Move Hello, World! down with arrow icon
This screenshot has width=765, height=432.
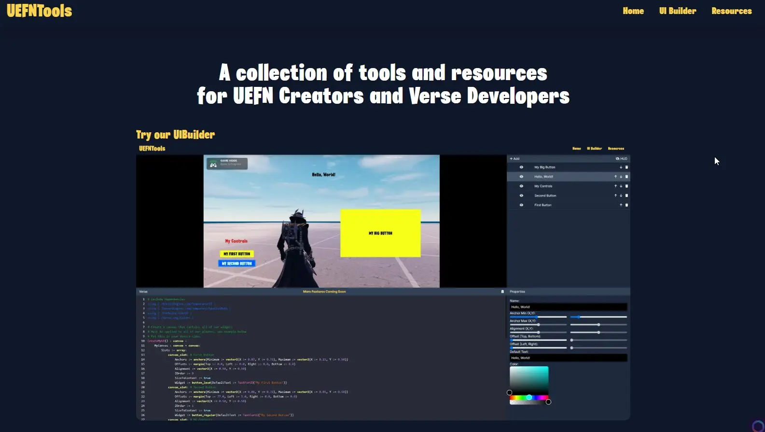click(621, 177)
